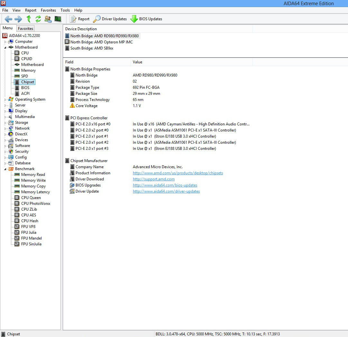This screenshot has height=337, width=348.
Task: Click the green Up level arrow icon
Action: (29, 19)
